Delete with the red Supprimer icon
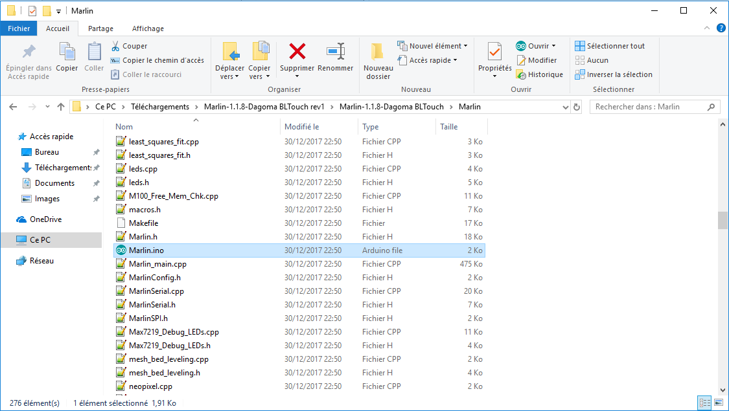Viewport: 729px width, 411px height. tap(297, 51)
